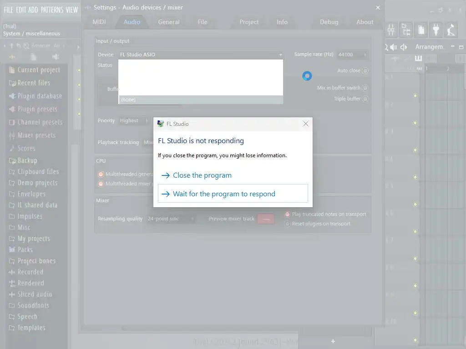466x349 pixels.
Task: Open Speech folder in browser
Action: [x=23, y=317]
